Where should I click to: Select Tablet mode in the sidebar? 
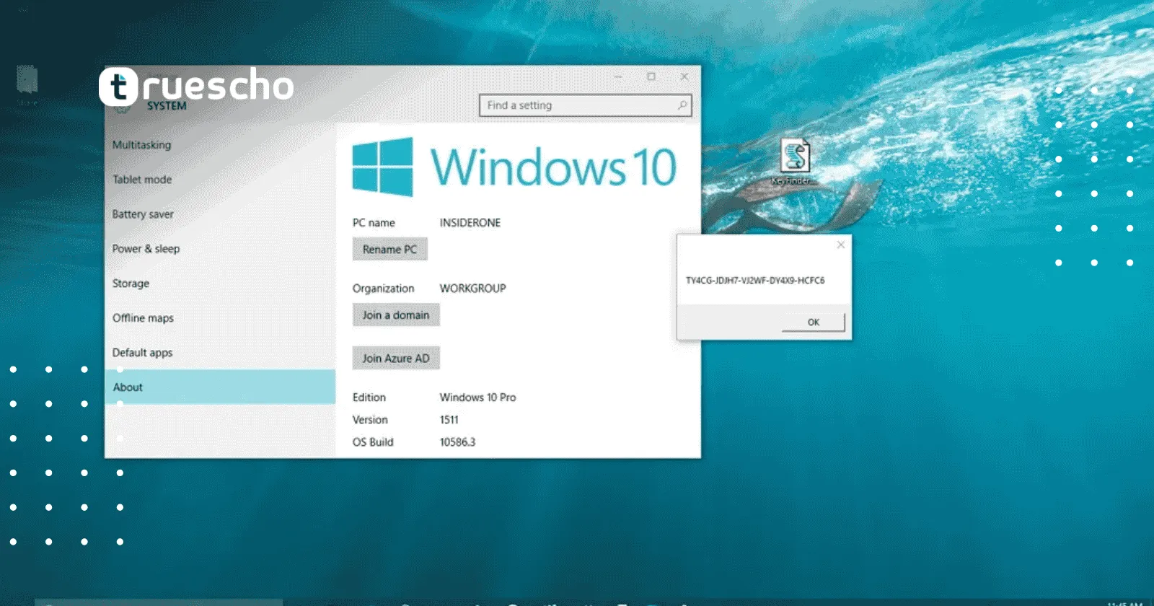[x=142, y=180]
